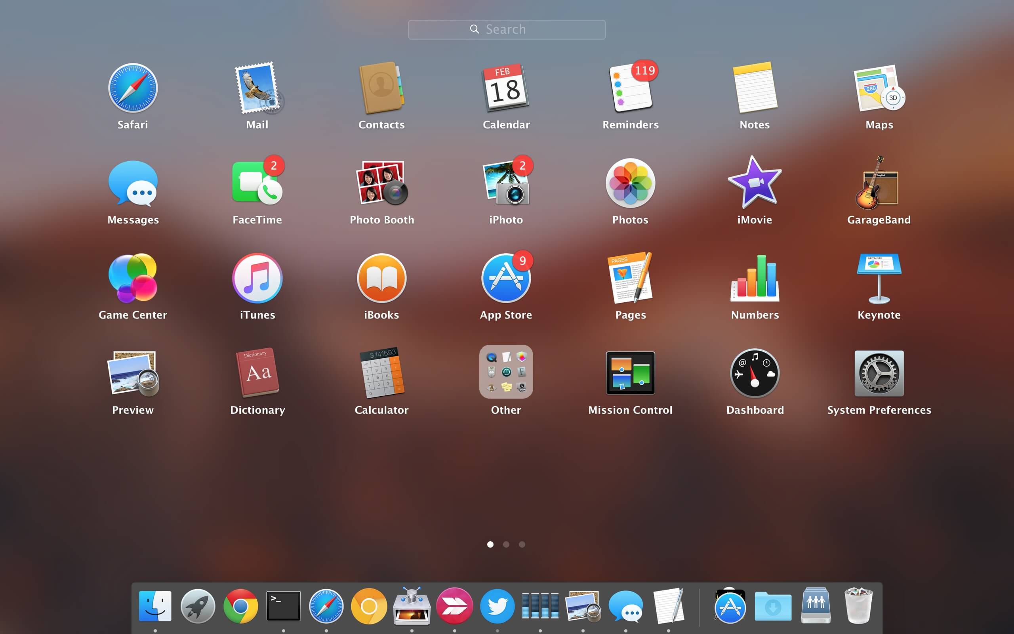Open Terminal from the Dock

(x=283, y=605)
